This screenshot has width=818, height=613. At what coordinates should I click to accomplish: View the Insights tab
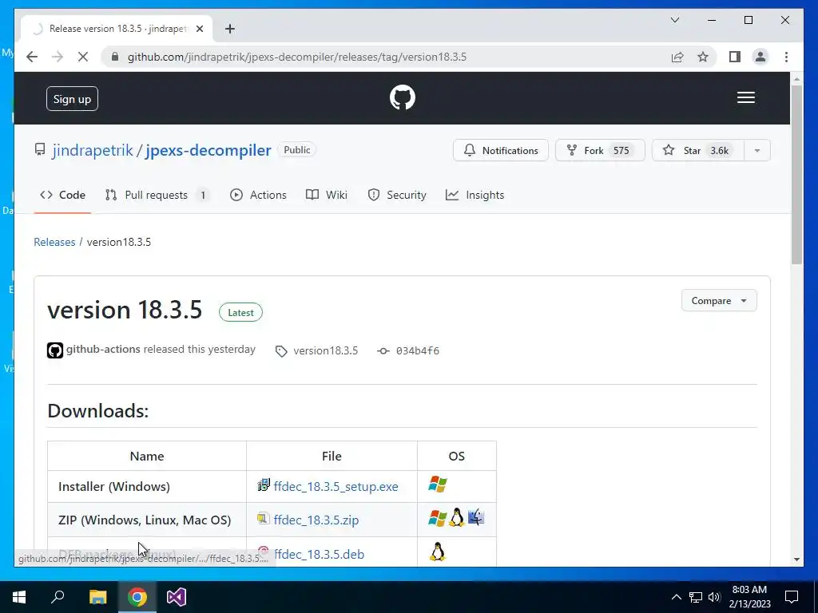[475, 195]
